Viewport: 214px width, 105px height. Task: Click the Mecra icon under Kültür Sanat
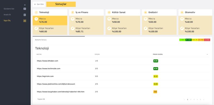pos(109,19)
